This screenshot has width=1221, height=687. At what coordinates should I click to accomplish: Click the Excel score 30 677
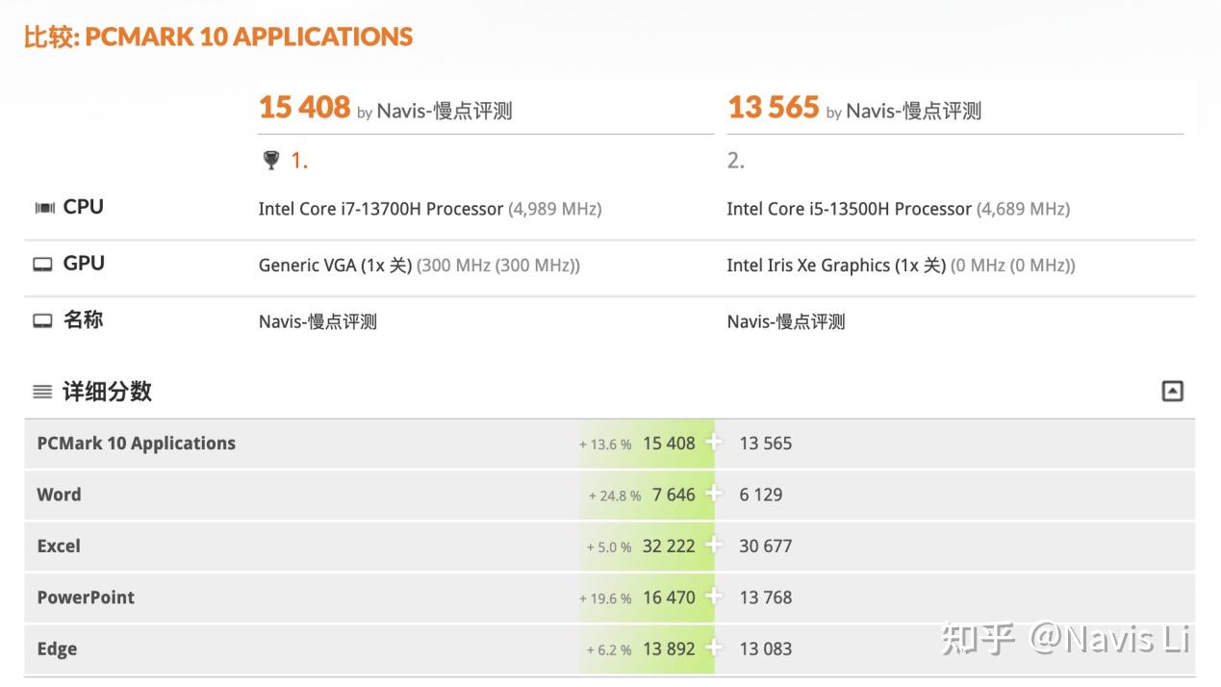tap(766, 546)
